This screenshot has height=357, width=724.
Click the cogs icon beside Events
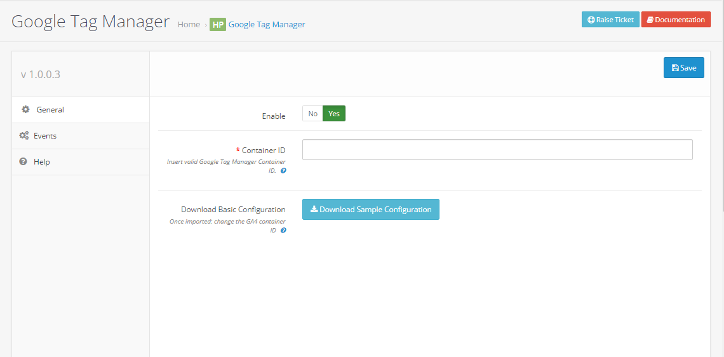[x=24, y=136]
